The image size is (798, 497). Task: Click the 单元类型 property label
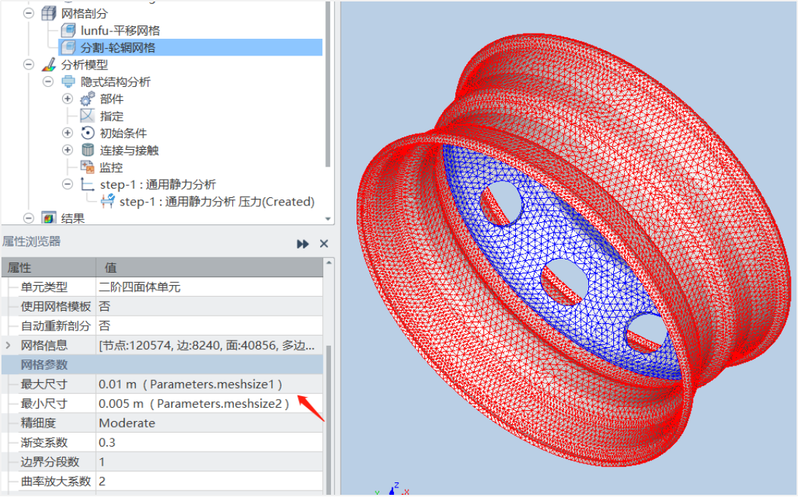44,287
